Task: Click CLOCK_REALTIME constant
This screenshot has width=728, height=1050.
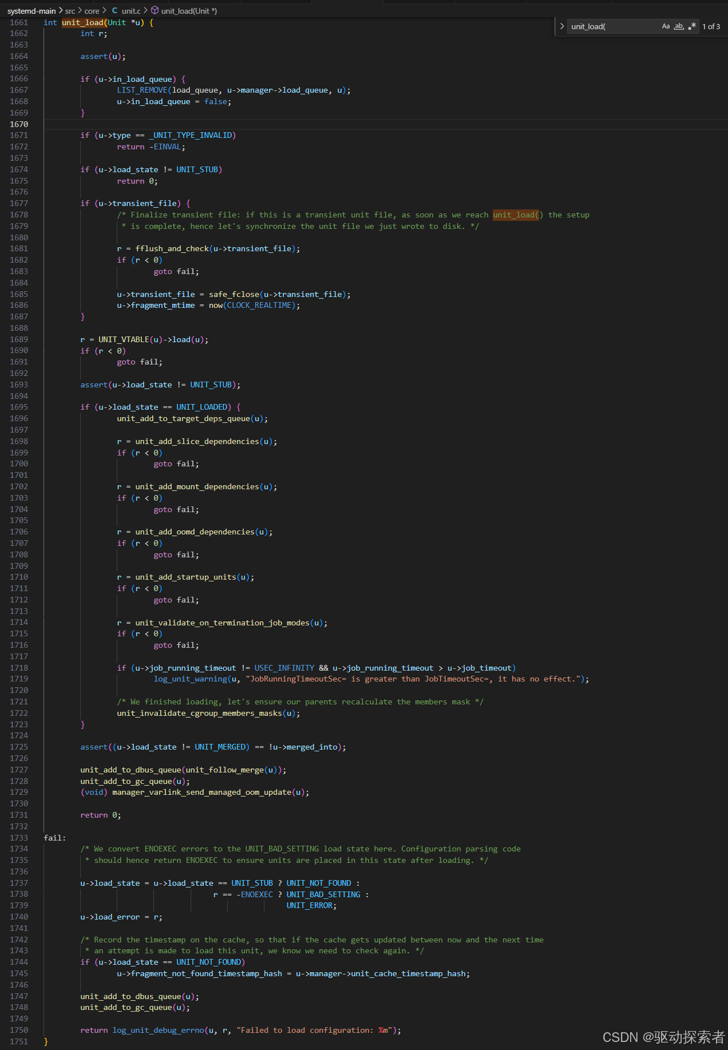Action: click(x=259, y=305)
